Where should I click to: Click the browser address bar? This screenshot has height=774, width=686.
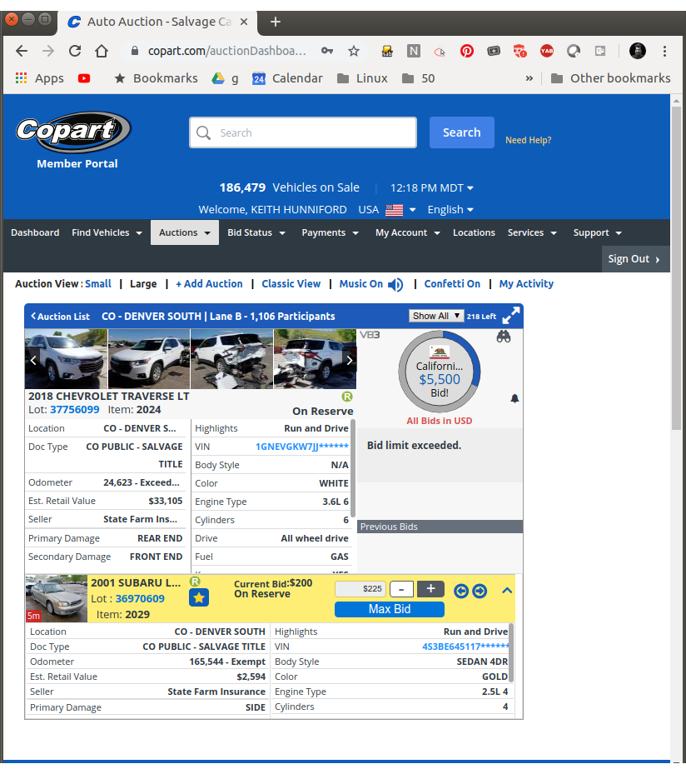pyautogui.click(x=226, y=51)
